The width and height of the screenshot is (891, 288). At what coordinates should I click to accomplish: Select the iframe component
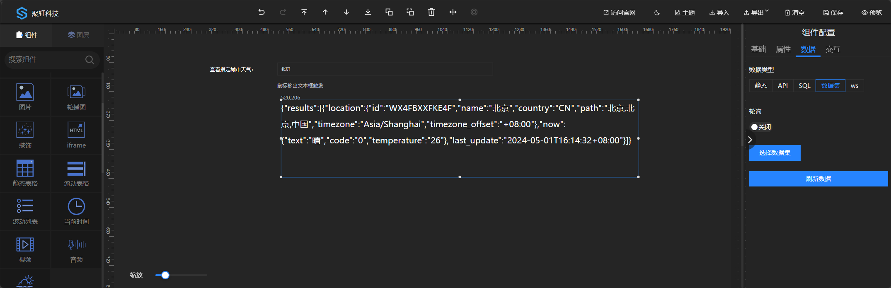coord(76,135)
